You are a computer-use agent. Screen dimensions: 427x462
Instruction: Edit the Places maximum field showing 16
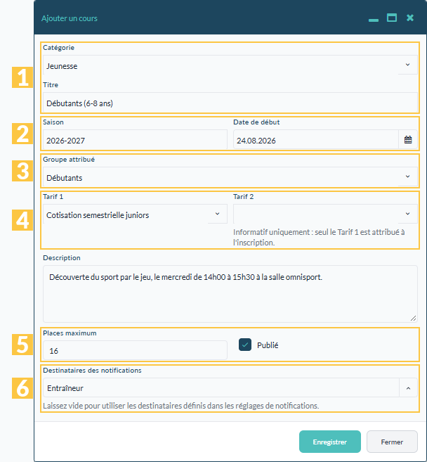pyautogui.click(x=135, y=350)
